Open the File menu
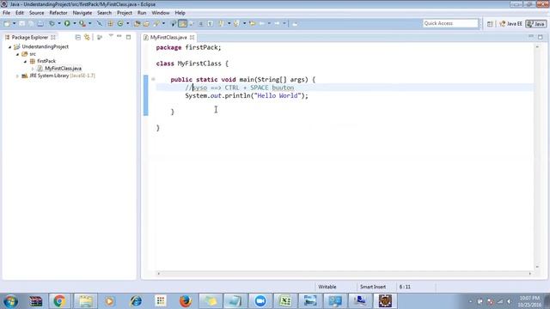Viewport: 550px width, 309px height. pyautogui.click(x=6, y=13)
